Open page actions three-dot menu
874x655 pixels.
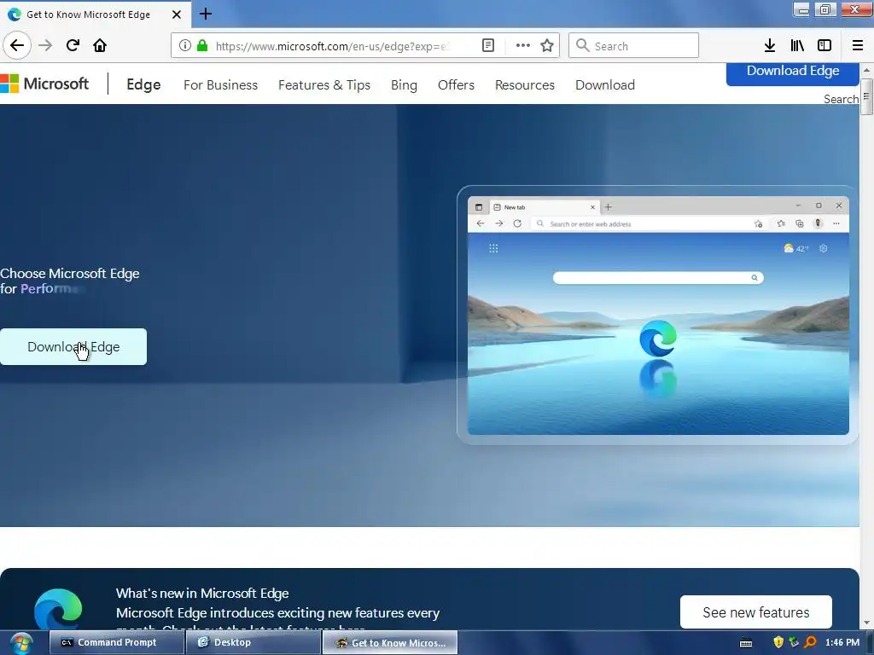click(523, 46)
